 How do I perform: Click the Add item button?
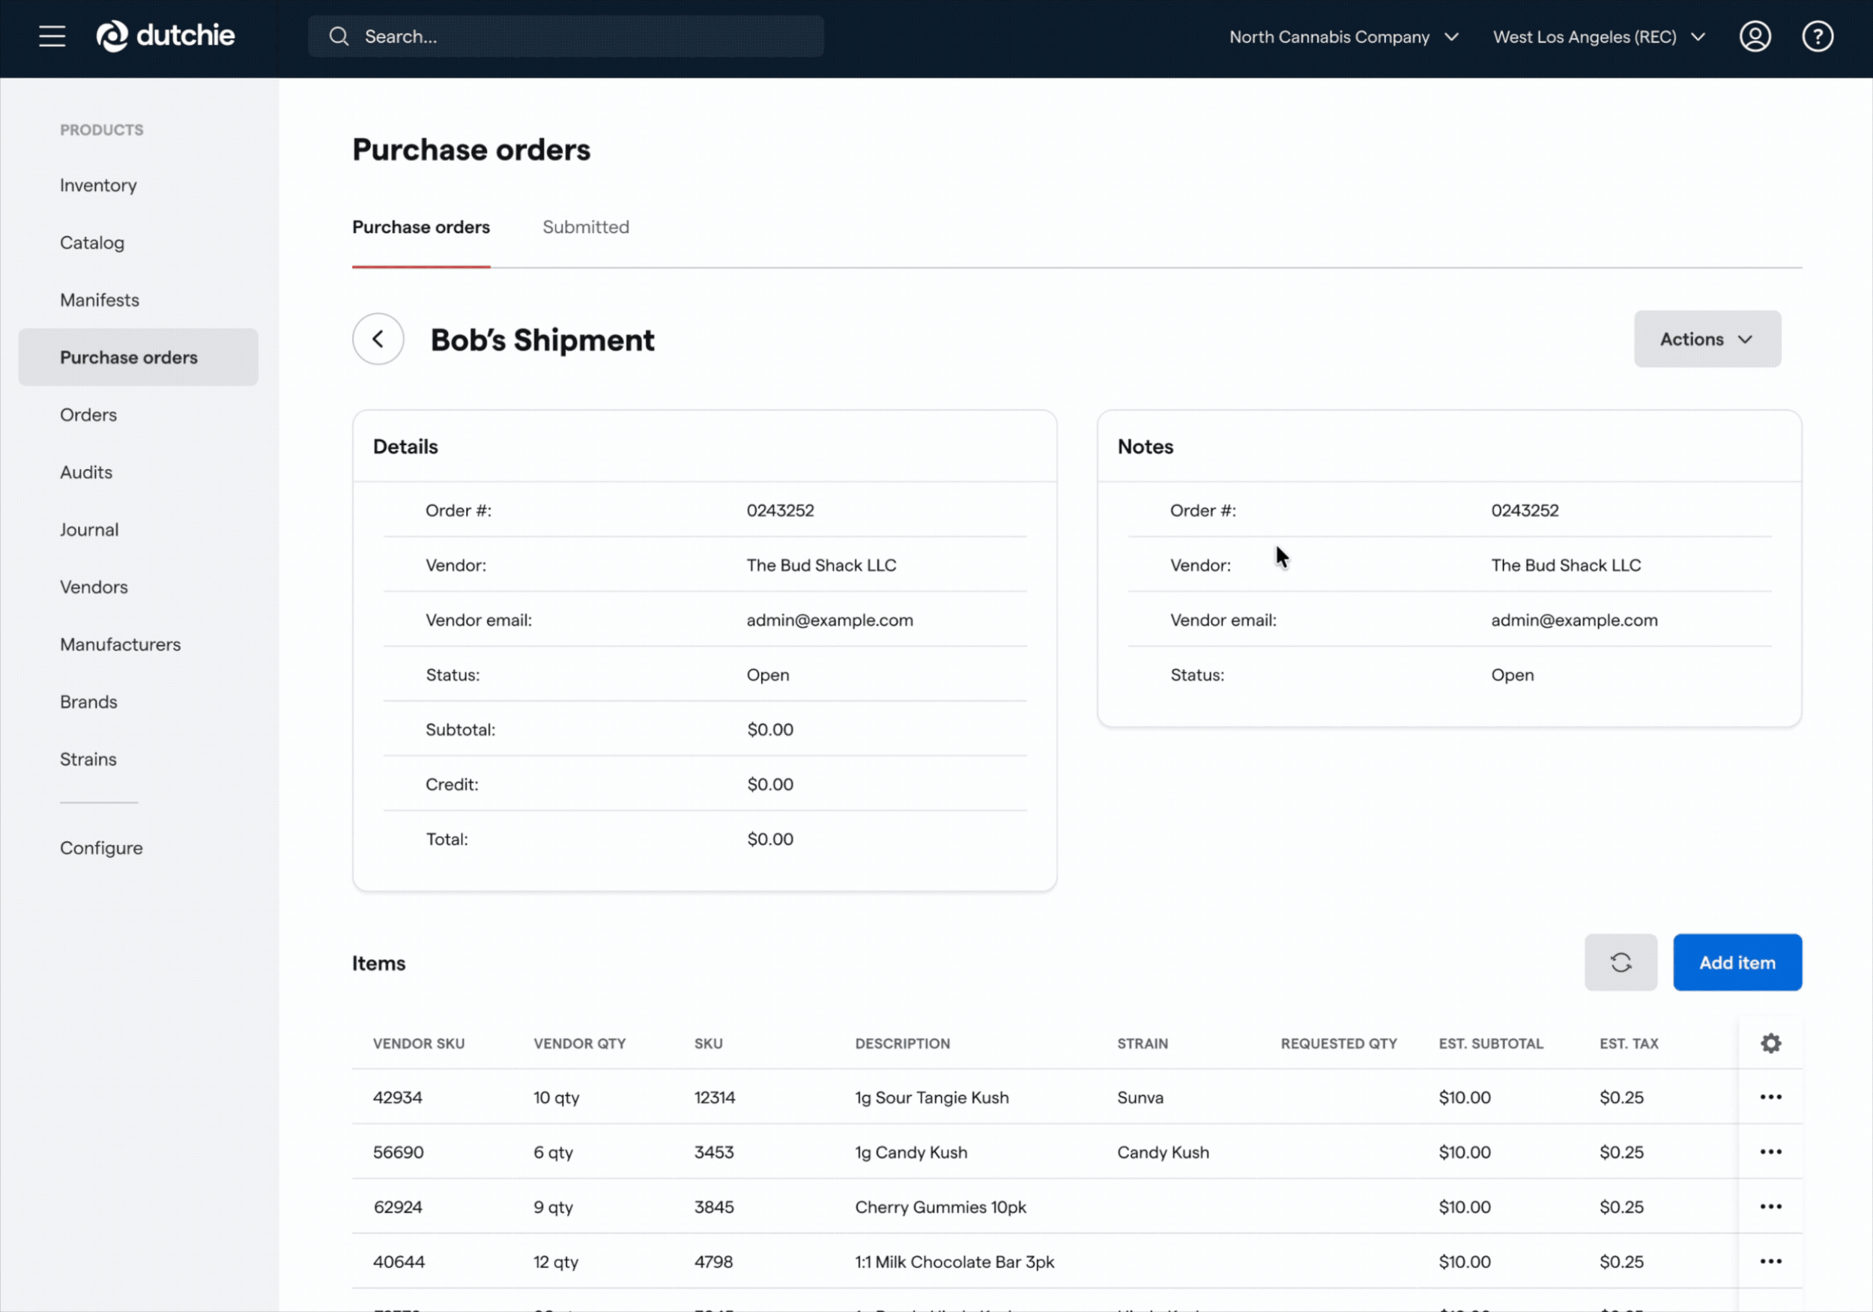[x=1737, y=962]
